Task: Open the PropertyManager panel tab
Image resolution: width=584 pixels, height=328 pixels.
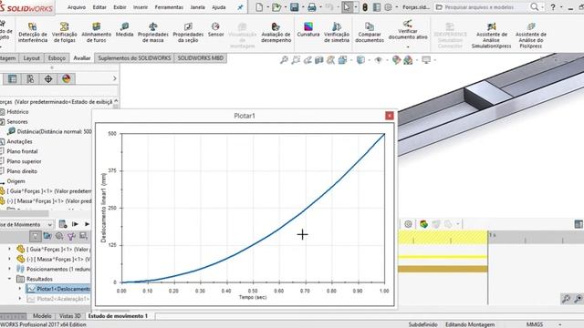Action: 30,79
